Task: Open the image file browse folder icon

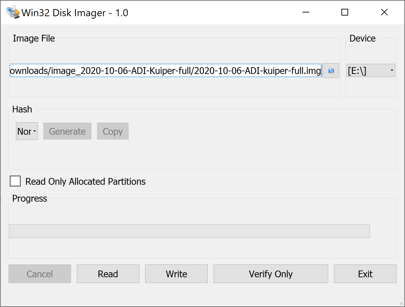Action: pyautogui.click(x=331, y=71)
